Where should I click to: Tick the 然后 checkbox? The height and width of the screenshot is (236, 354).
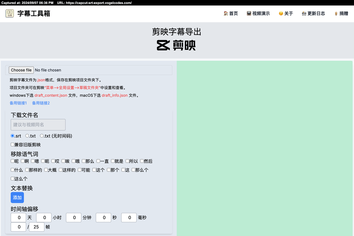(x=142, y=161)
